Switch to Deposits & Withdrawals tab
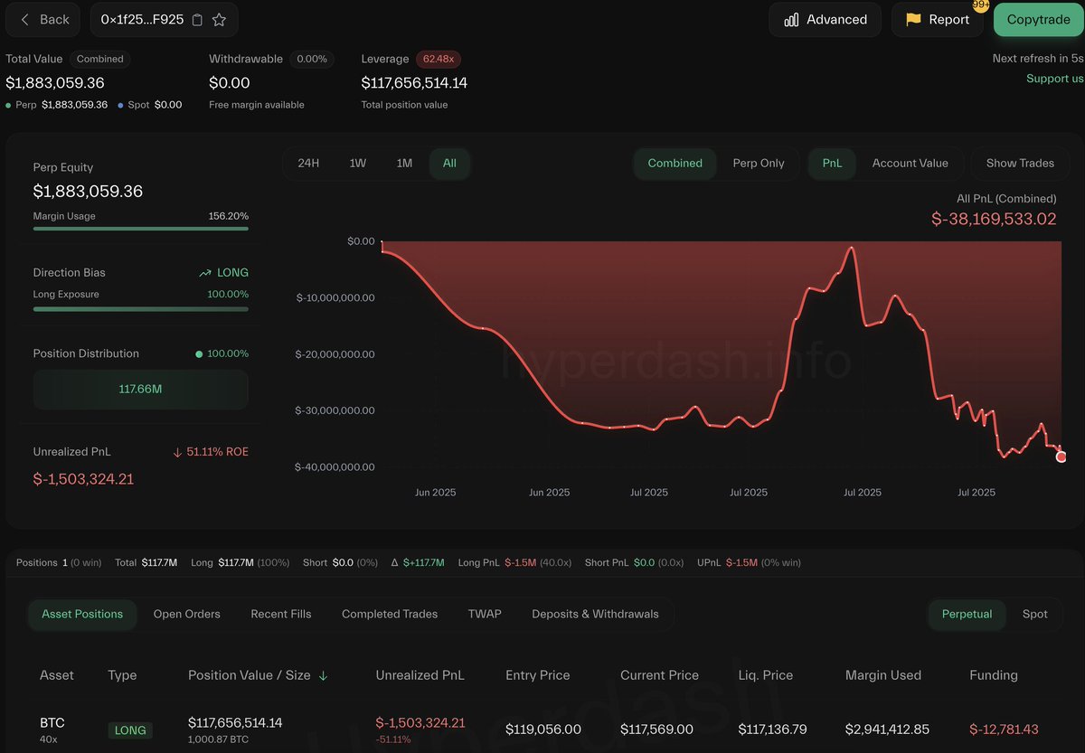Screen dimensions: 1085x753 pyautogui.click(x=595, y=614)
